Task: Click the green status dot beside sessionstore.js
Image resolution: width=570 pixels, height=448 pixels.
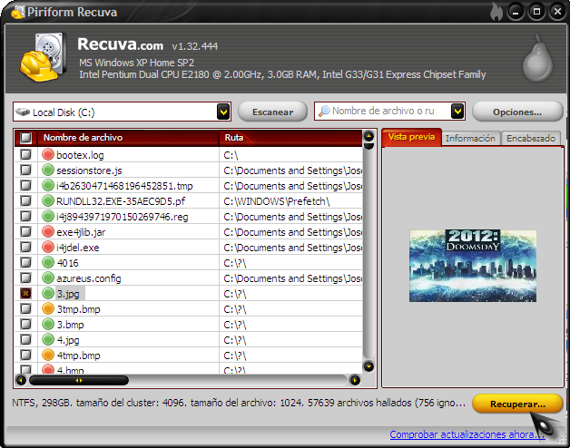Action: click(x=48, y=170)
